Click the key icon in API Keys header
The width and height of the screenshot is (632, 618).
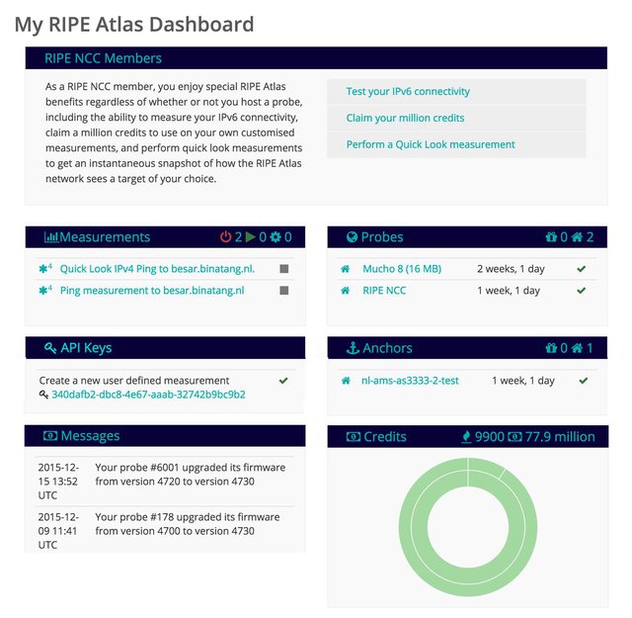click(50, 348)
